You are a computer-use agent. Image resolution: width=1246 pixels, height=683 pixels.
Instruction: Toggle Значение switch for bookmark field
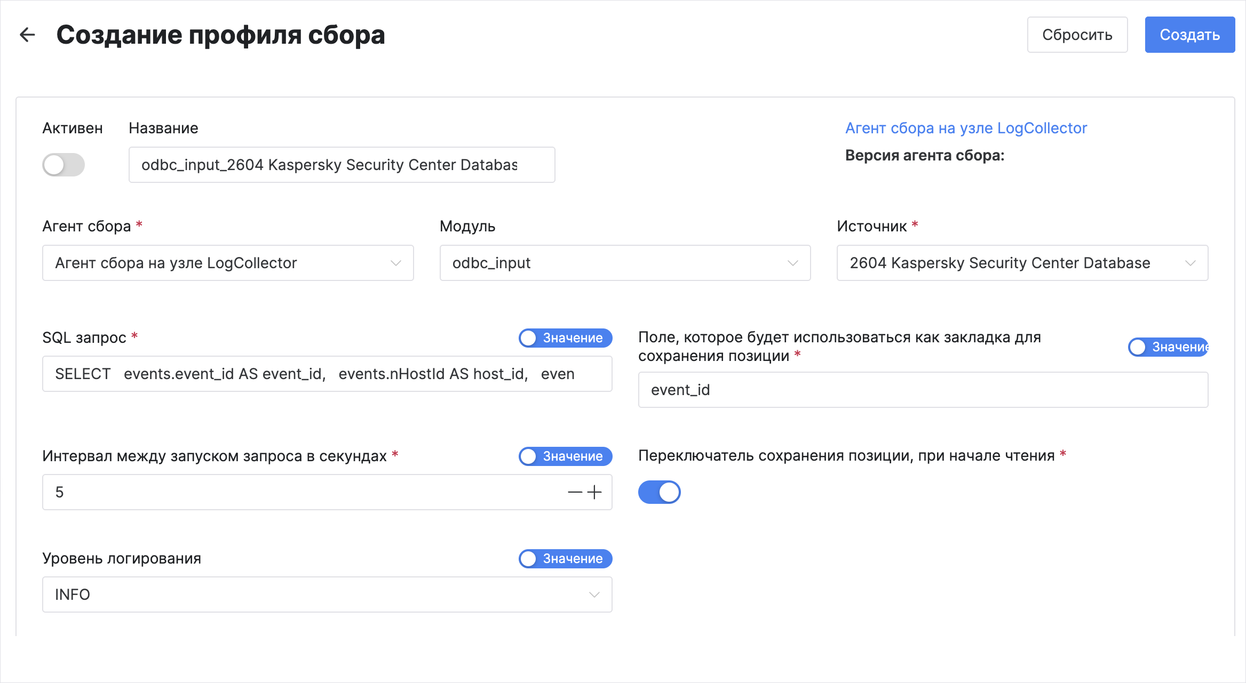1168,347
